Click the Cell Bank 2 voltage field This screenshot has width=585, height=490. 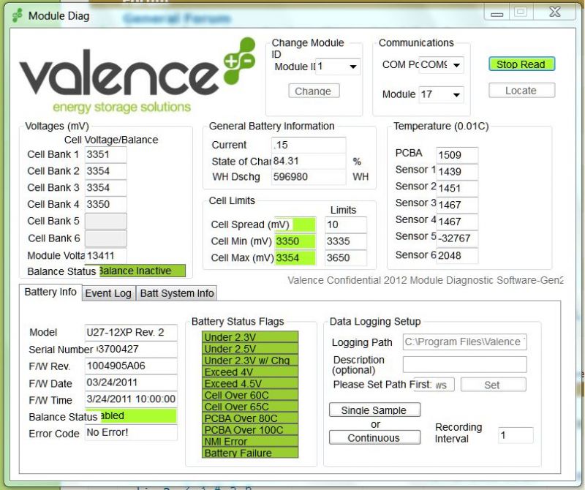pyautogui.click(x=105, y=171)
